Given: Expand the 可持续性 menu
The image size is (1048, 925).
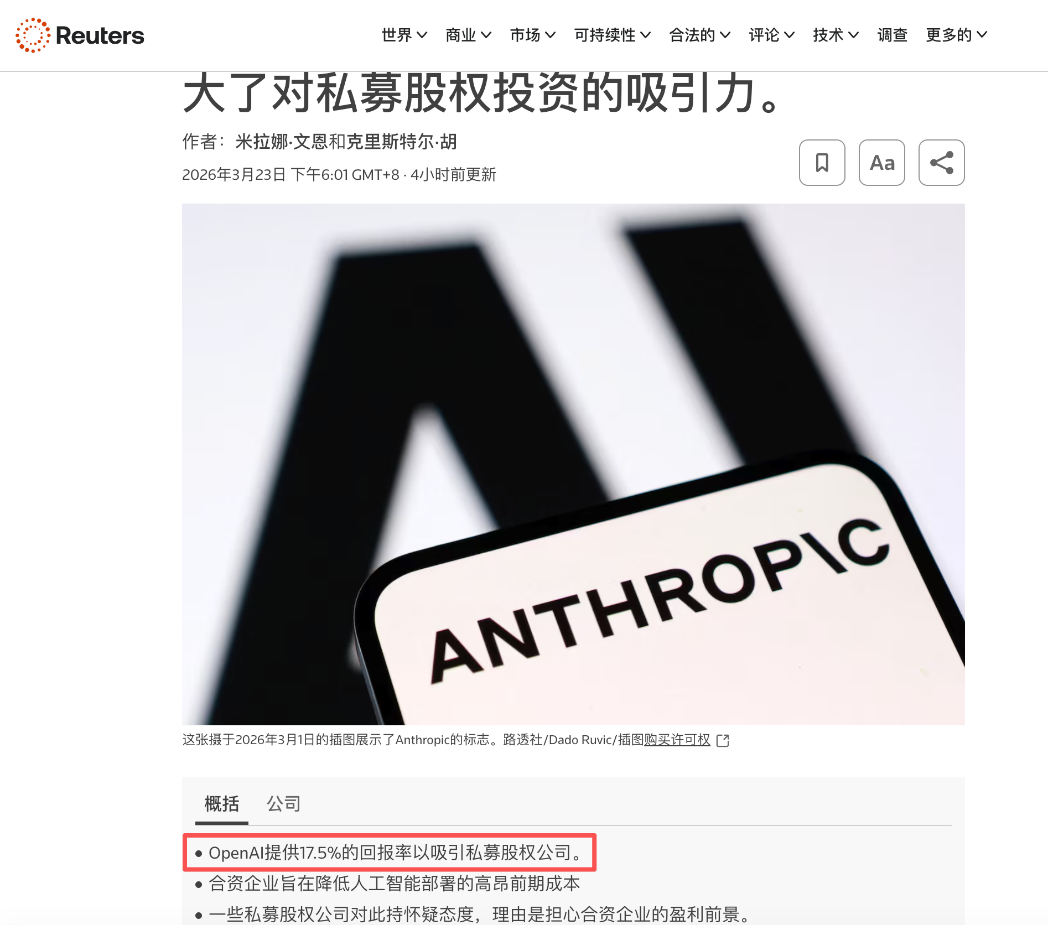Looking at the screenshot, I should (x=612, y=35).
